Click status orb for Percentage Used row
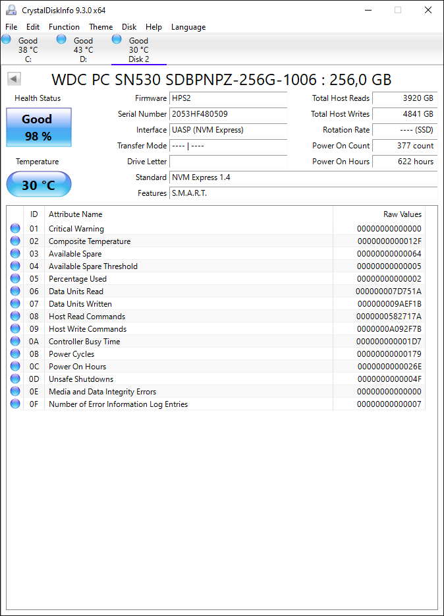444x616 pixels. (x=15, y=278)
